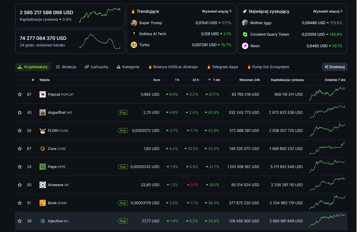Open Binance HODLer Airdrops tab
This screenshot has width=361, height=232.
point(173,67)
